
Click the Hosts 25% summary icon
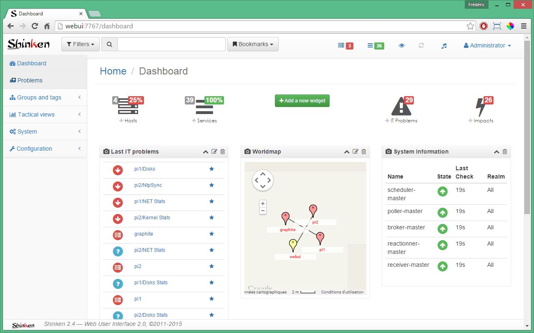(128, 106)
